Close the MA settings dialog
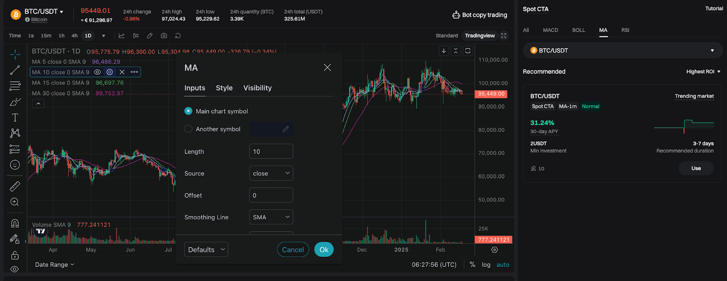 327,68
